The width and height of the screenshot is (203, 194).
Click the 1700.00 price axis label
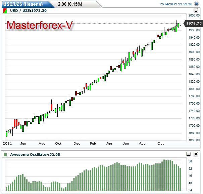coord(194,126)
